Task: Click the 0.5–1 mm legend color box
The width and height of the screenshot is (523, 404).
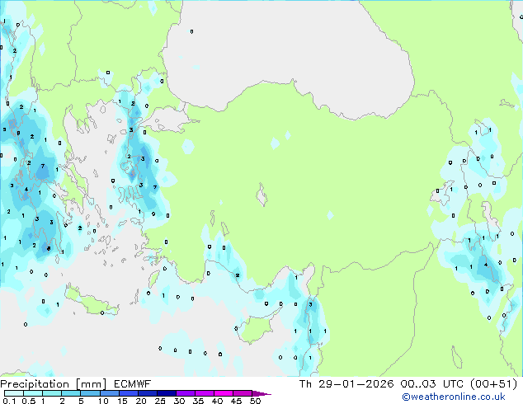Action: (33, 393)
